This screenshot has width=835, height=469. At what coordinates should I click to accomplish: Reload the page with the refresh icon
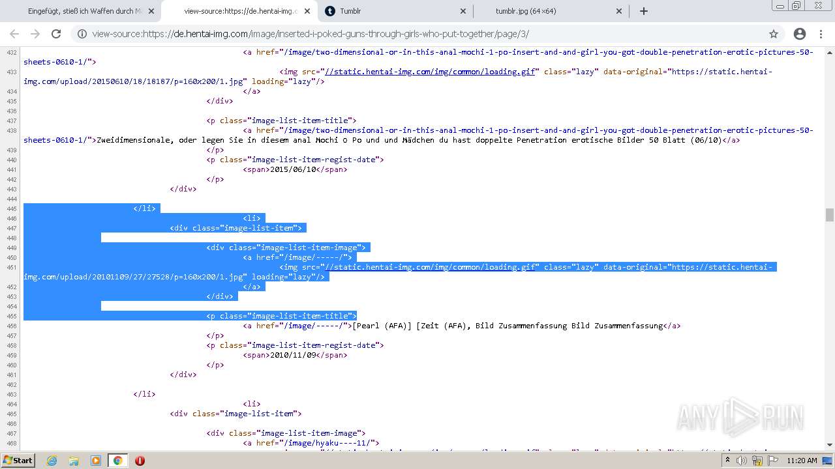pos(56,34)
